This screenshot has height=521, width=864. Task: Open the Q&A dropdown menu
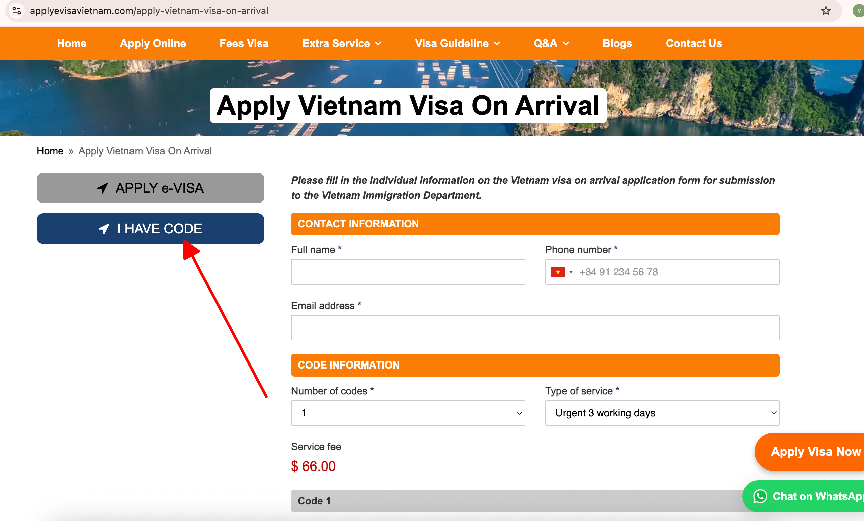point(551,43)
